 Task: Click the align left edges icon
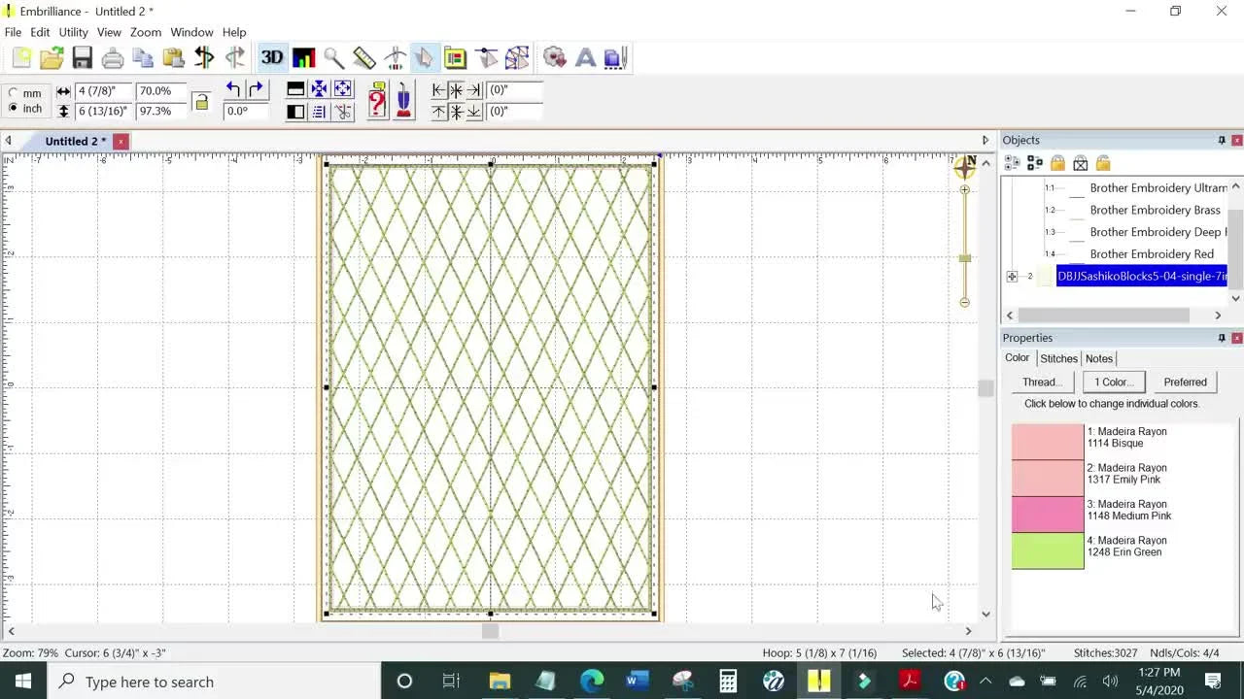coord(438,89)
